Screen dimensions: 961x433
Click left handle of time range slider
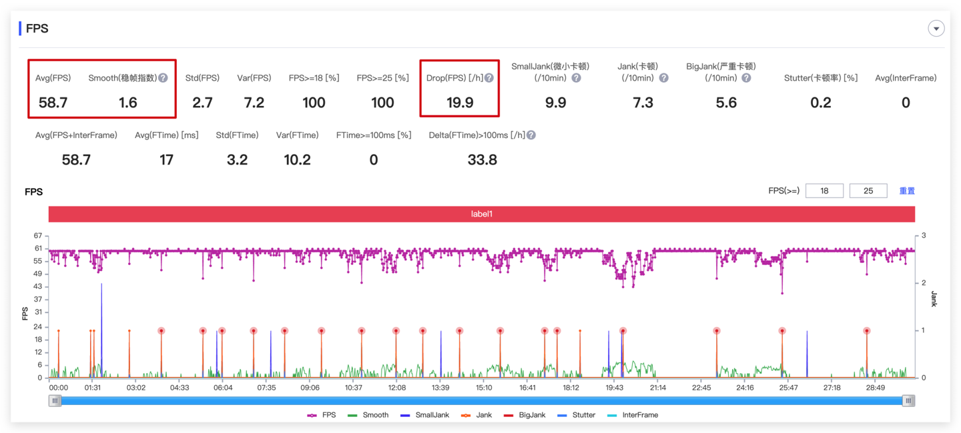point(55,401)
